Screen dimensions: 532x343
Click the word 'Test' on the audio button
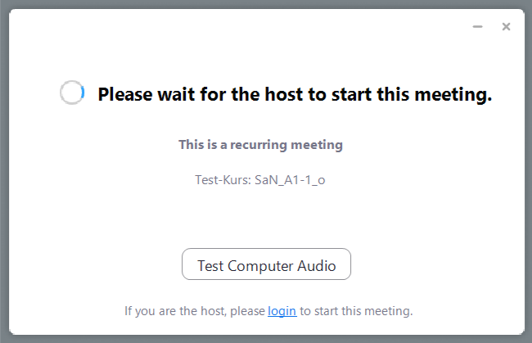pos(210,266)
